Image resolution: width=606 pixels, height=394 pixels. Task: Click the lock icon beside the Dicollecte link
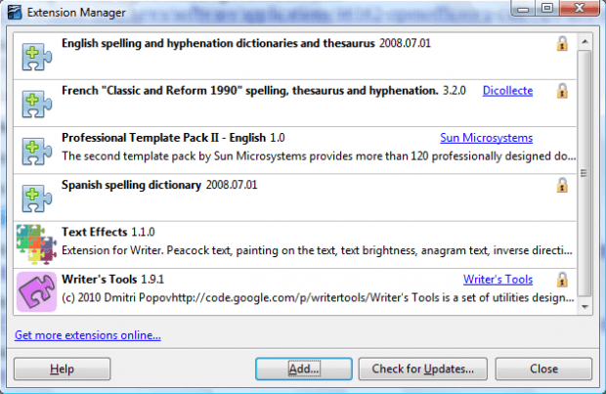(562, 91)
